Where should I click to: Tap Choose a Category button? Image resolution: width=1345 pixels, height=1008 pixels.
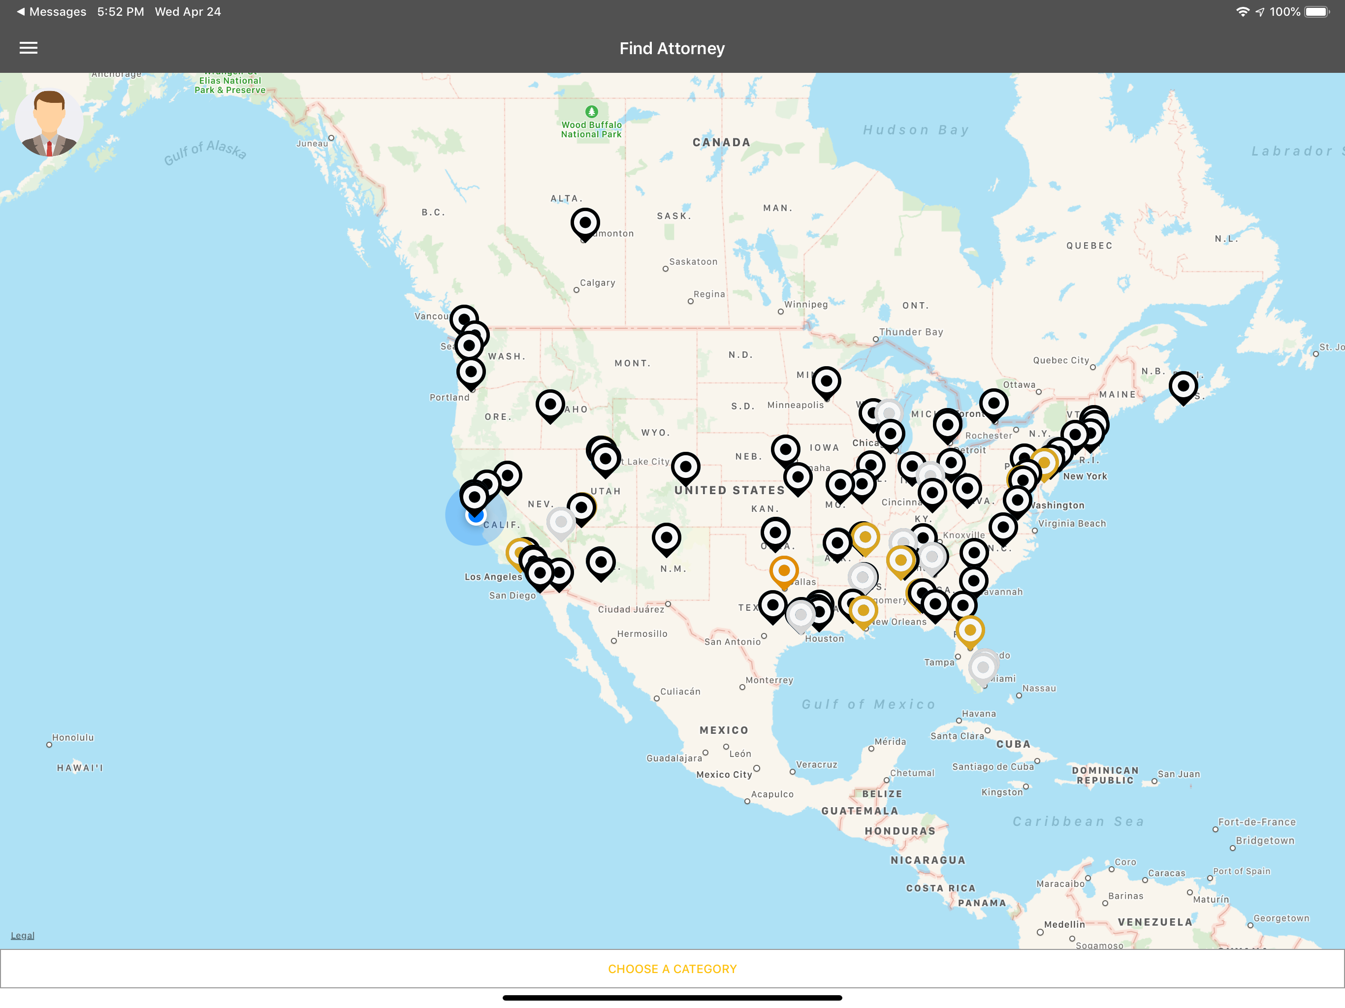point(672,969)
